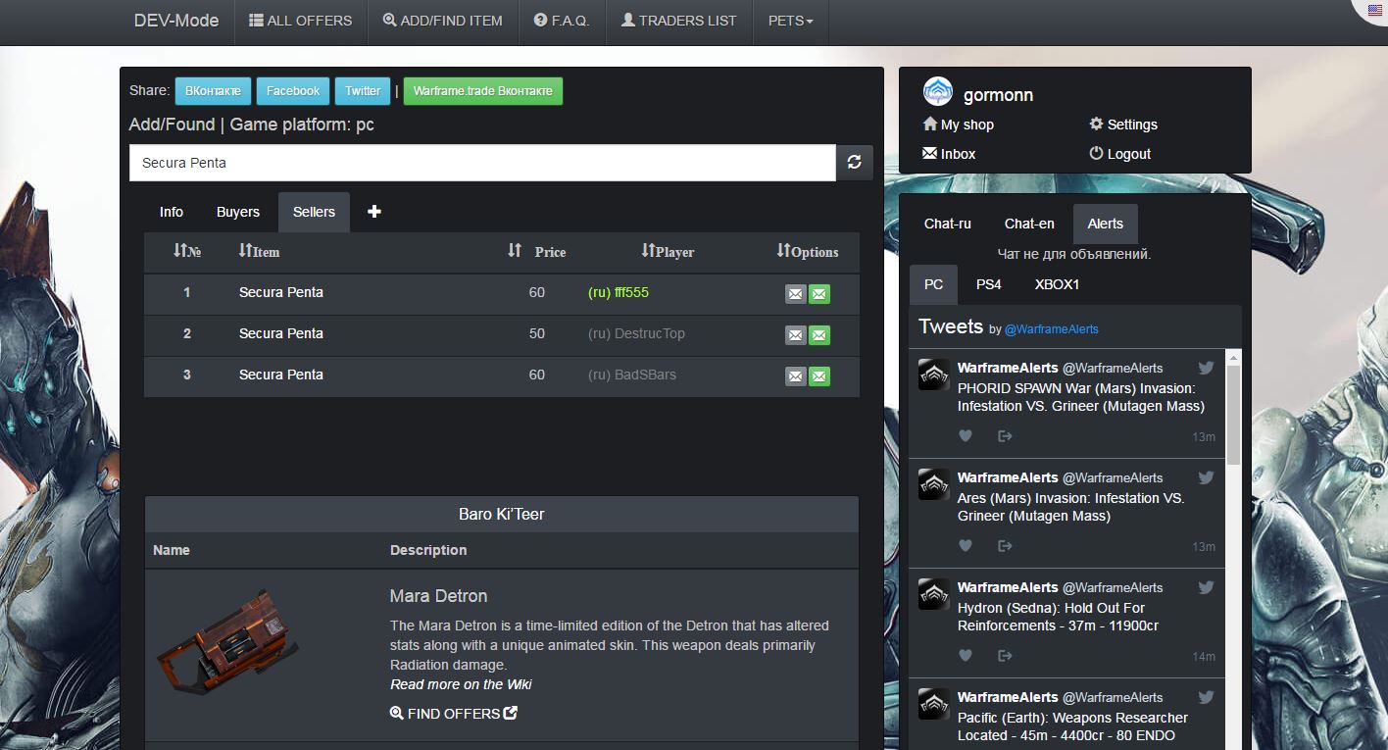The width and height of the screenshot is (1388, 750).
Task: Click the gray mail icon in BadSBars row
Action: click(795, 376)
